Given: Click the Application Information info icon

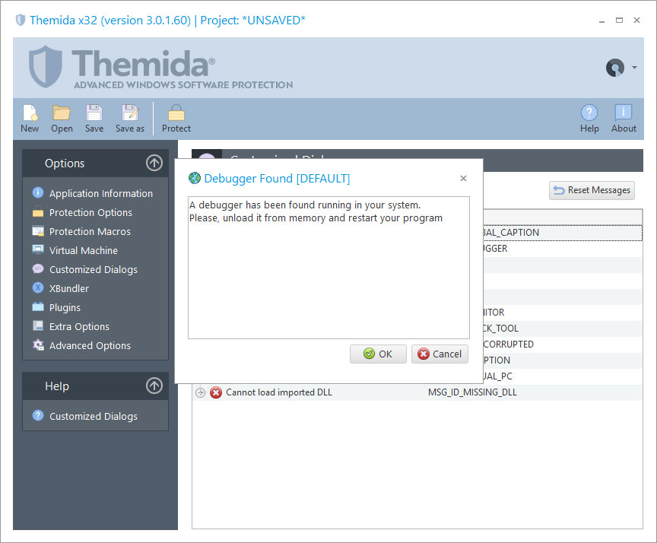Looking at the screenshot, I should coord(38,192).
